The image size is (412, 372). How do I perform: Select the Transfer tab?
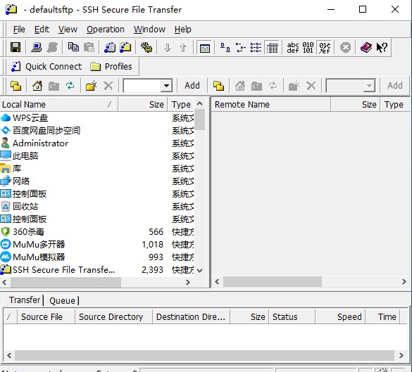(24, 300)
